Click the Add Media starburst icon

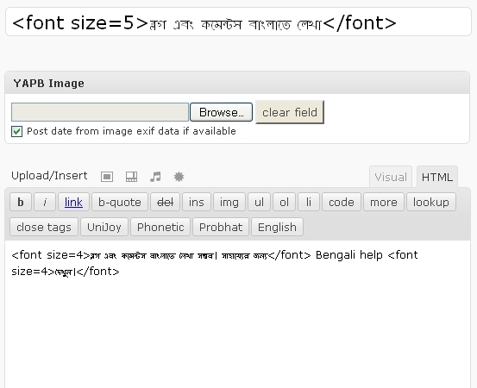(x=179, y=177)
